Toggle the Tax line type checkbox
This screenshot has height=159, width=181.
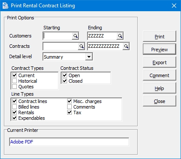[69, 112]
